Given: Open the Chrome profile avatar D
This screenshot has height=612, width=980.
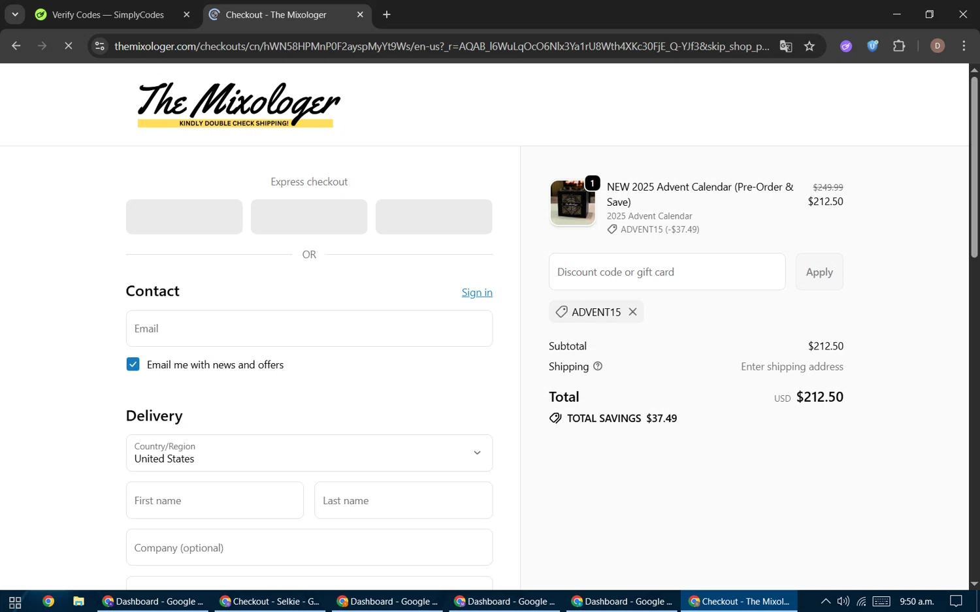Looking at the screenshot, I should [938, 46].
